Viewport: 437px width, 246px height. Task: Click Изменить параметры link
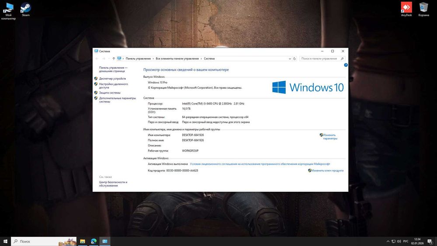pos(330,137)
